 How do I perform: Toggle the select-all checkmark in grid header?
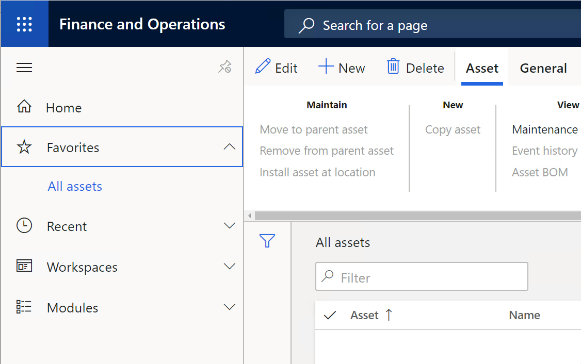click(330, 315)
